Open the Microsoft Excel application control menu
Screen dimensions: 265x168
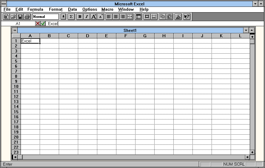4,4
